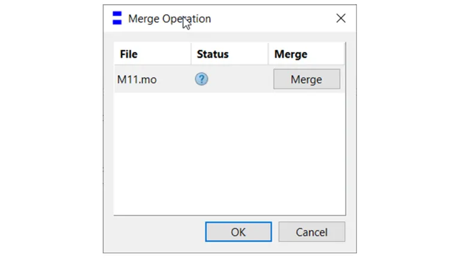The width and height of the screenshot is (460, 258).
Task: Click the blue application icon in title bar
Action: (x=117, y=19)
